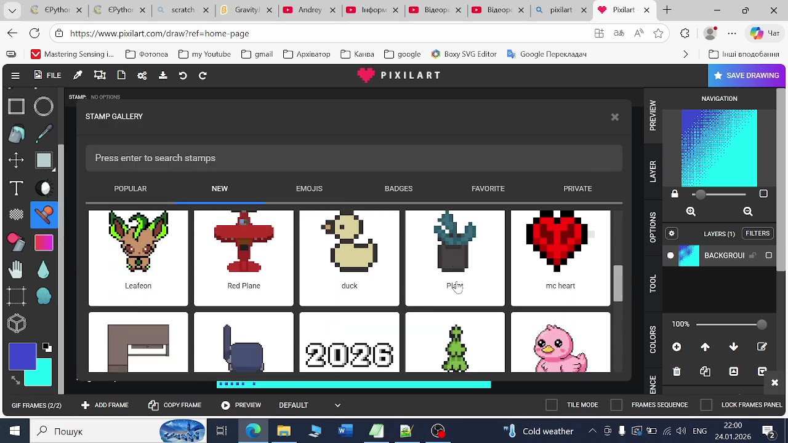This screenshot has width=788, height=443.
Task: Pick the duck stamp
Action: click(349, 257)
